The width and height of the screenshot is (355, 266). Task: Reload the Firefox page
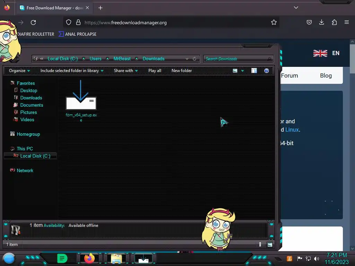(x=33, y=23)
